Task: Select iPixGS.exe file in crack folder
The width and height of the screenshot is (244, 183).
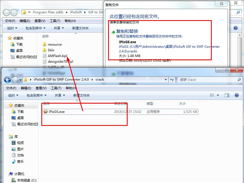Action: coord(120,111)
